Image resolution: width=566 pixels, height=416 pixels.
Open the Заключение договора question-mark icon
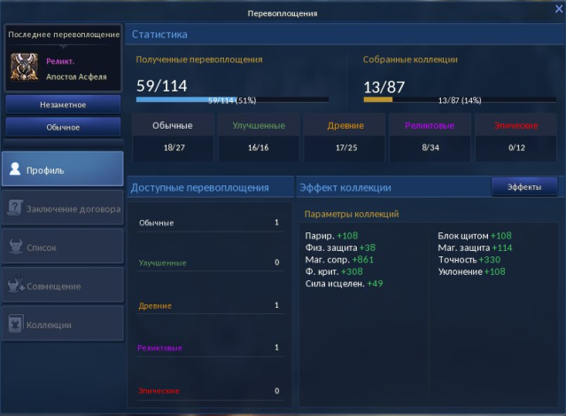[x=15, y=208]
